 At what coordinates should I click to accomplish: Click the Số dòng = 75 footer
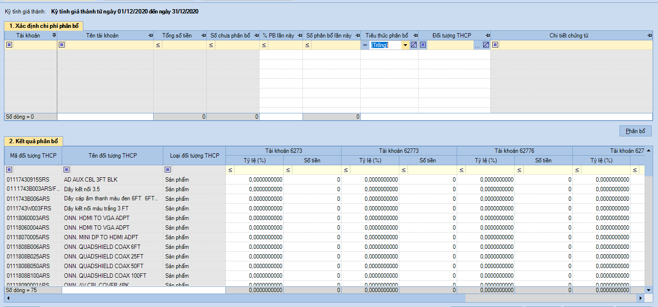(33, 291)
